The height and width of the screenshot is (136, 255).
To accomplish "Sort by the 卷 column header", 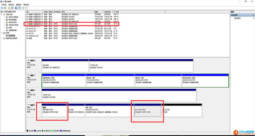I will tap(34, 12).
